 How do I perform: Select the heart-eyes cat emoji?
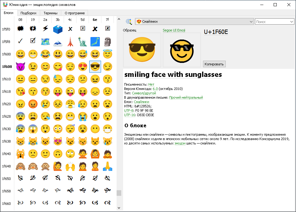point(58,141)
